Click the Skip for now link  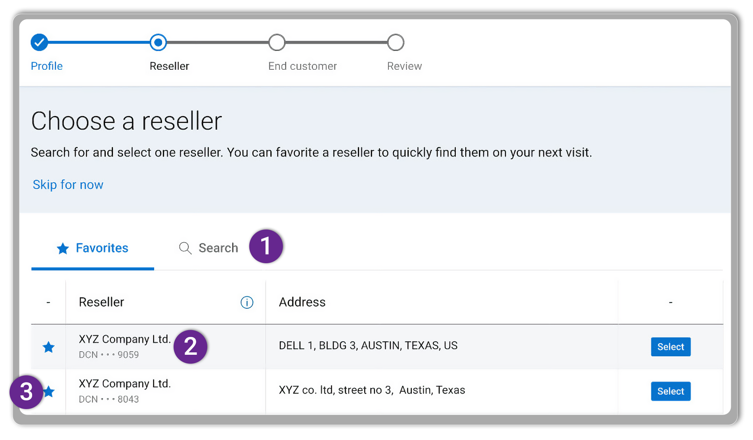click(x=68, y=185)
